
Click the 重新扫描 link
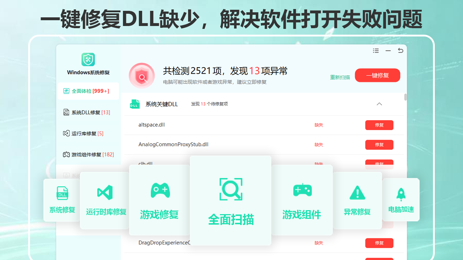tap(340, 77)
